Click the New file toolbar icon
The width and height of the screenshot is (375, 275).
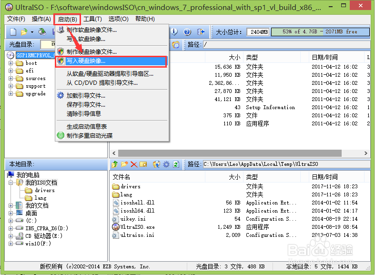click(x=13, y=32)
